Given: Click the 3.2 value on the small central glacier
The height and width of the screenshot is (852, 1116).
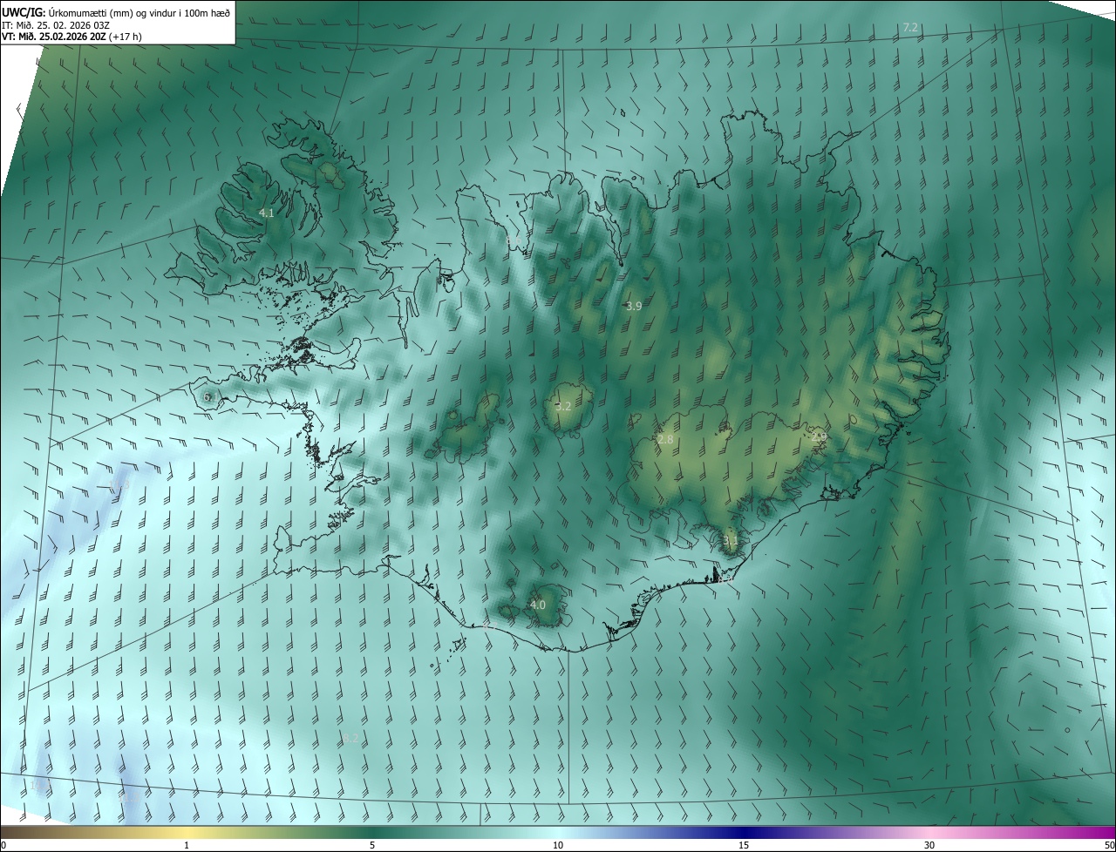Looking at the screenshot, I should (563, 406).
